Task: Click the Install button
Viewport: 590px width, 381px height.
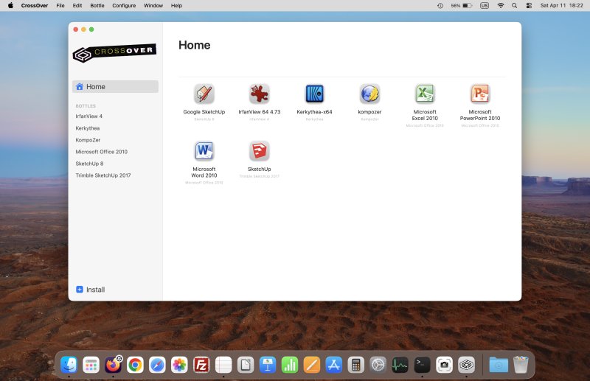Action: (x=91, y=290)
